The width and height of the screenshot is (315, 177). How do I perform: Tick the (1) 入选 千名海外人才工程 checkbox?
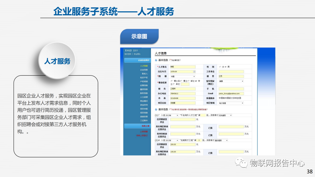click(x=159, y=115)
